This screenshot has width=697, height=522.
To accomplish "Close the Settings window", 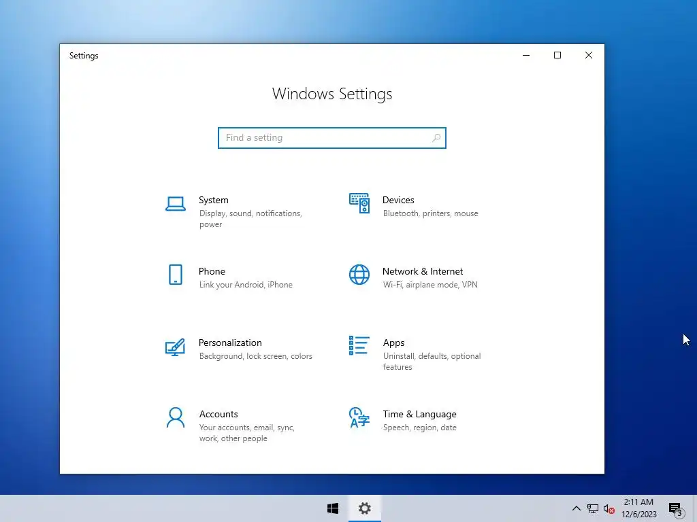I will point(589,55).
